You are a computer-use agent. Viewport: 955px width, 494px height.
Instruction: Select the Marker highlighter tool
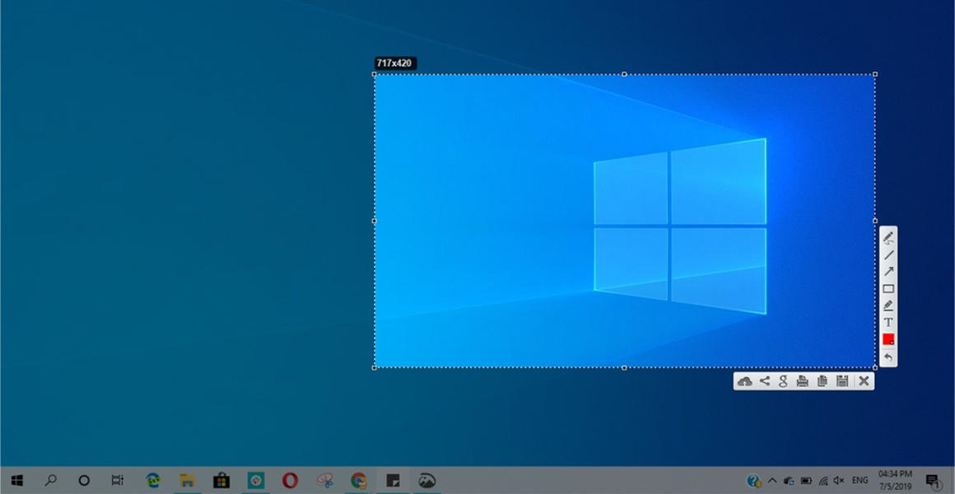pyautogui.click(x=888, y=305)
